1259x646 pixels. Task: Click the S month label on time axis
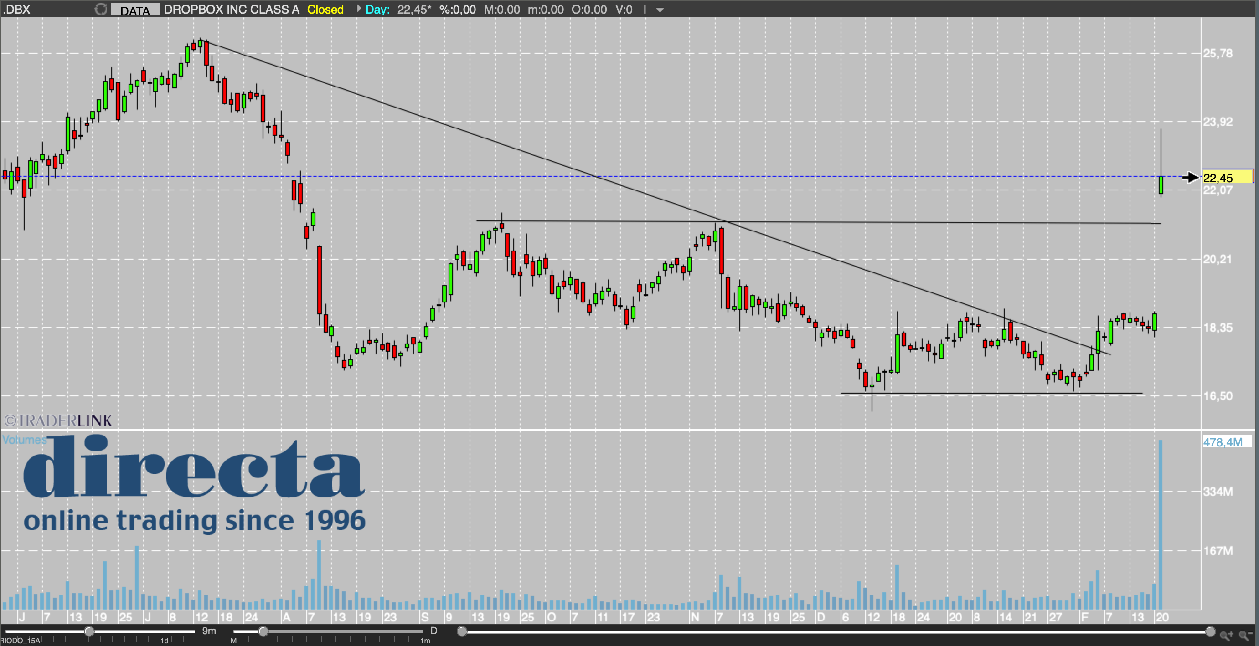[425, 617]
